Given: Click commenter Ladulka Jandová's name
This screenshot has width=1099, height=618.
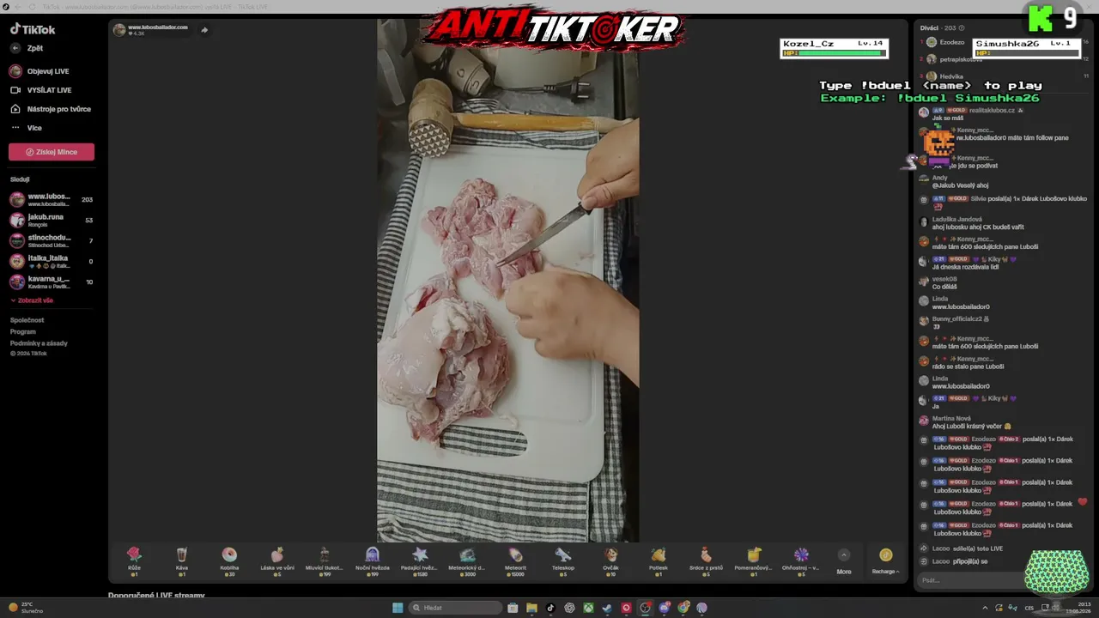Looking at the screenshot, I should (956, 220).
